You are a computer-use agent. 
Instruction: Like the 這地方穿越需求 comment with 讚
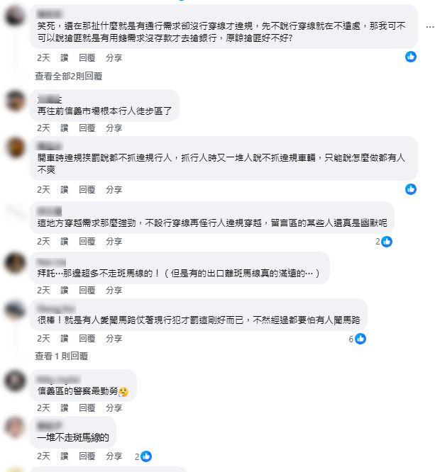pos(64,242)
